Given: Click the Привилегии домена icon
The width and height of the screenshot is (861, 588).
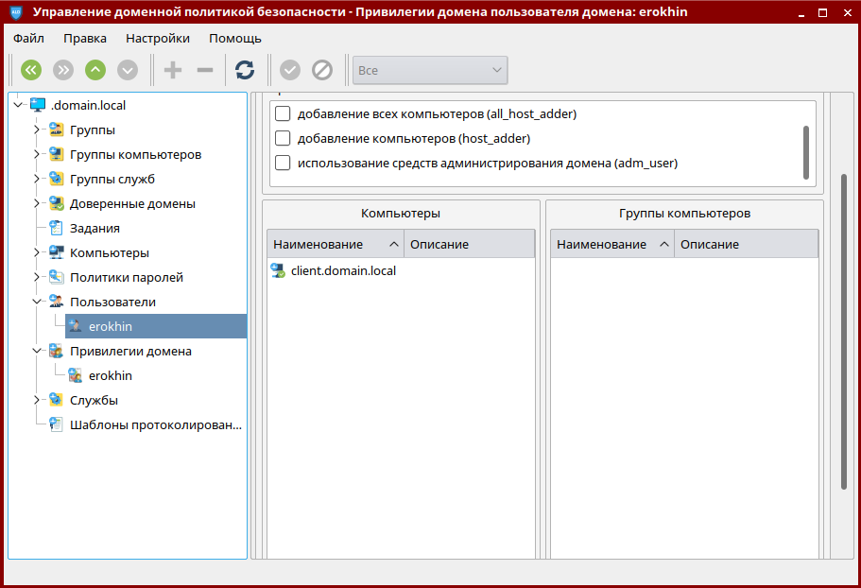Looking at the screenshot, I should pos(56,351).
